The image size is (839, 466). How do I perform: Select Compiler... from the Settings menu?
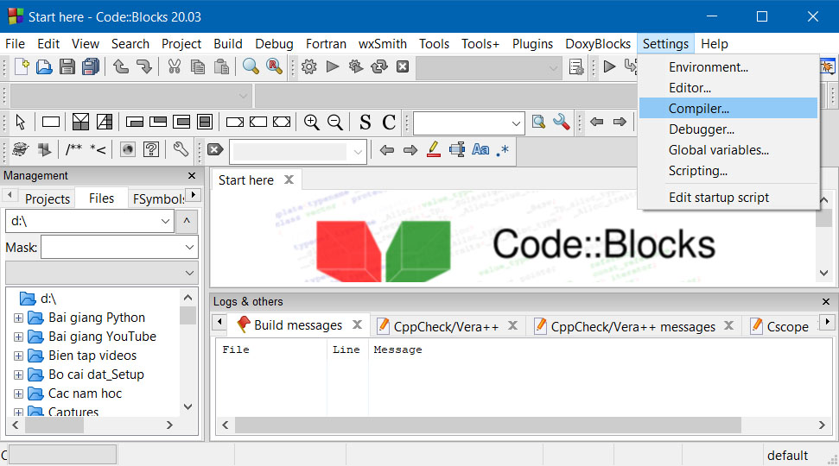pos(698,109)
